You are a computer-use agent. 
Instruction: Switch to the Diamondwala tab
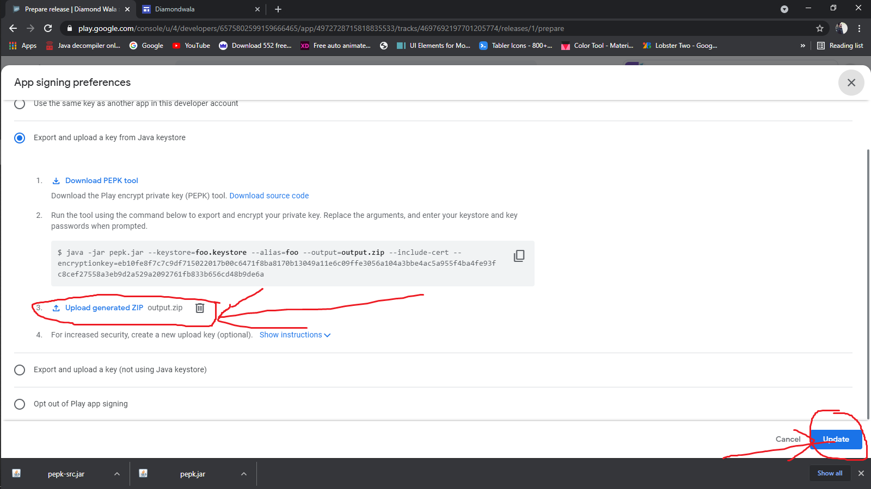pyautogui.click(x=196, y=9)
